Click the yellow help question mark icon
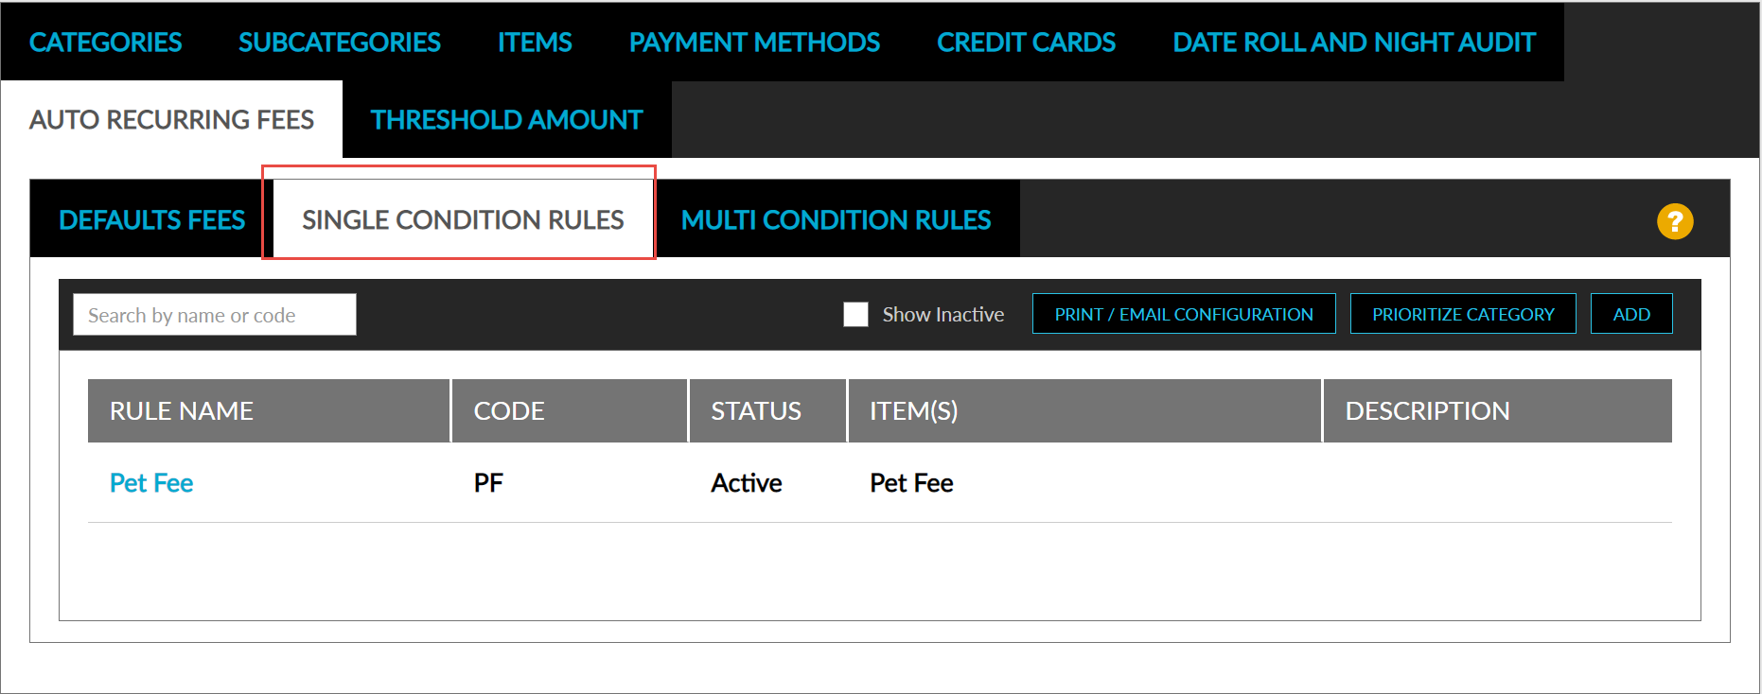Viewport: 1762px width, 694px height. point(1674,221)
